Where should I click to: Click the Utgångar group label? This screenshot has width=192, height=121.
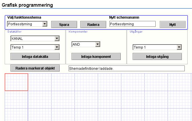coord(136,32)
